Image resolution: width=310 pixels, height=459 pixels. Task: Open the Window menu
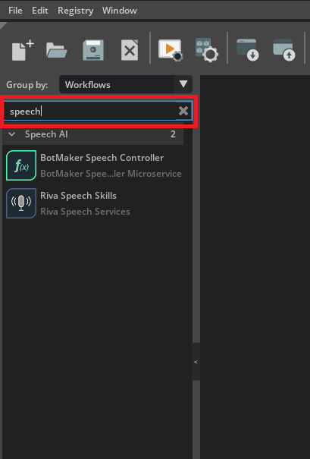pyautogui.click(x=120, y=11)
